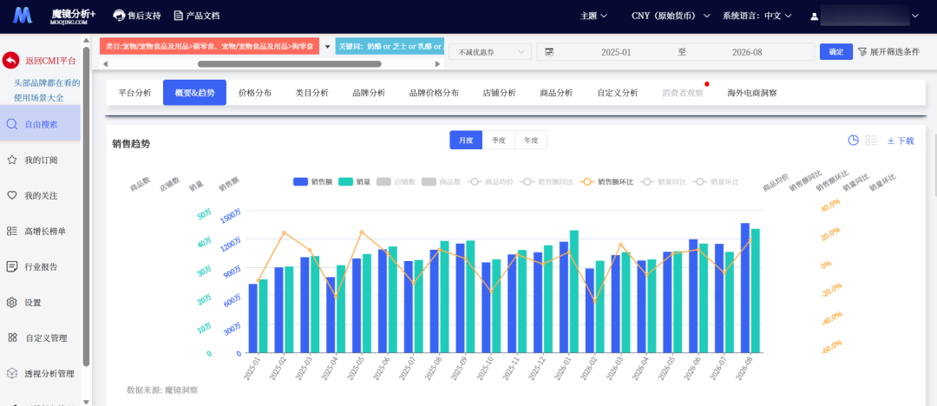Toggle 销量环比 legend line
Viewport: 937px width, 406px height.
(x=717, y=182)
